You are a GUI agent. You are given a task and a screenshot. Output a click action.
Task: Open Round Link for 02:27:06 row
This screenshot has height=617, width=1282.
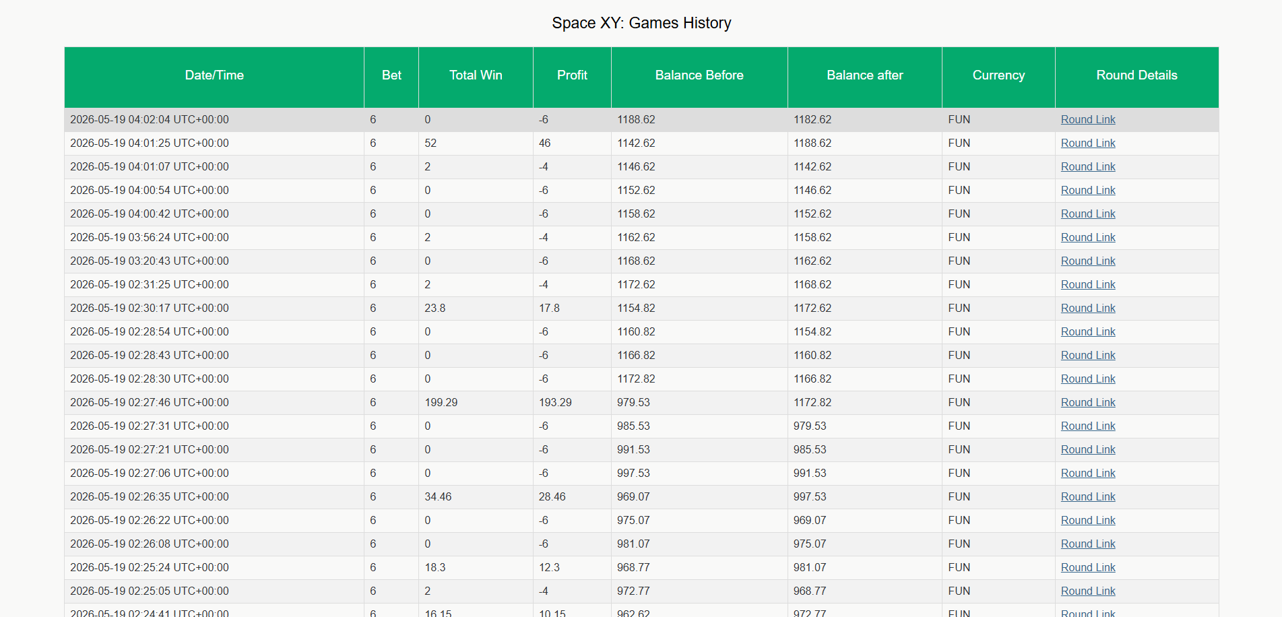[1088, 473]
